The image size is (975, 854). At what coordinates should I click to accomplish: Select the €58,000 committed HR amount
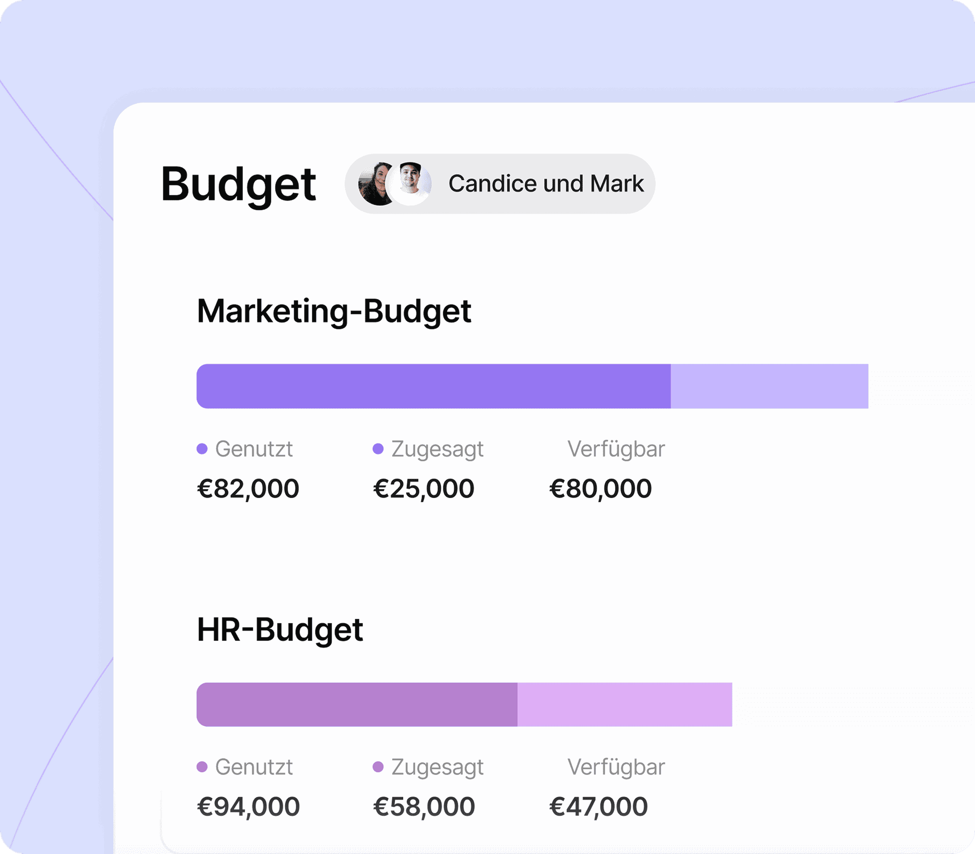tap(424, 807)
